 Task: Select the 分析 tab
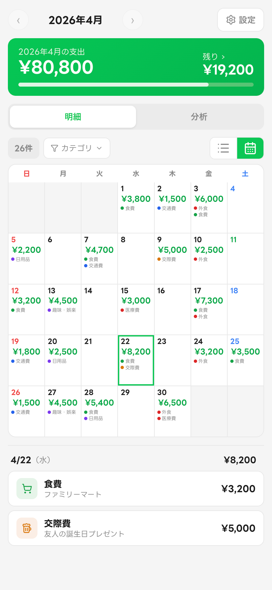point(199,117)
